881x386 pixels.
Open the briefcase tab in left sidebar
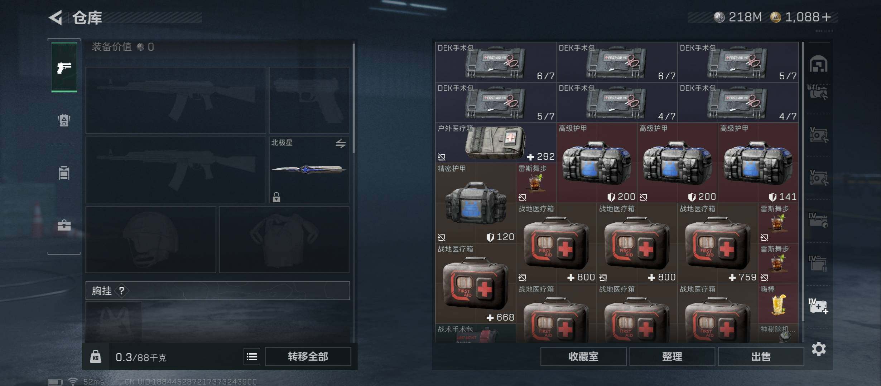pyautogui.click(x=64, y=225)
